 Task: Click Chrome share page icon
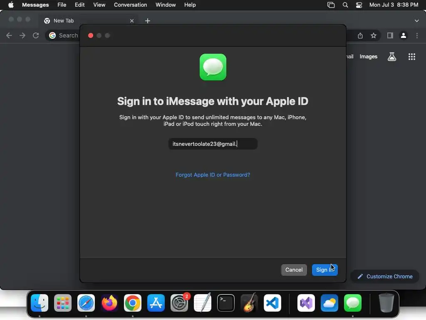[x=360, y=35]
